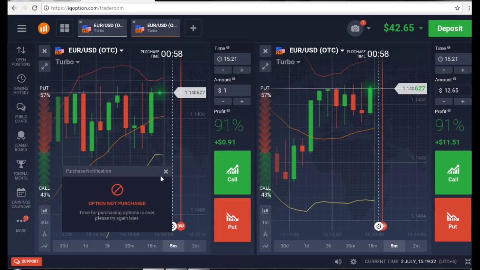Click the left panel Call button
480x270 pixels.
232,172
